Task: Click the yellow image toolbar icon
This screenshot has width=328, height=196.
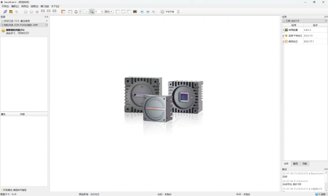Action: tap(11, 12)
